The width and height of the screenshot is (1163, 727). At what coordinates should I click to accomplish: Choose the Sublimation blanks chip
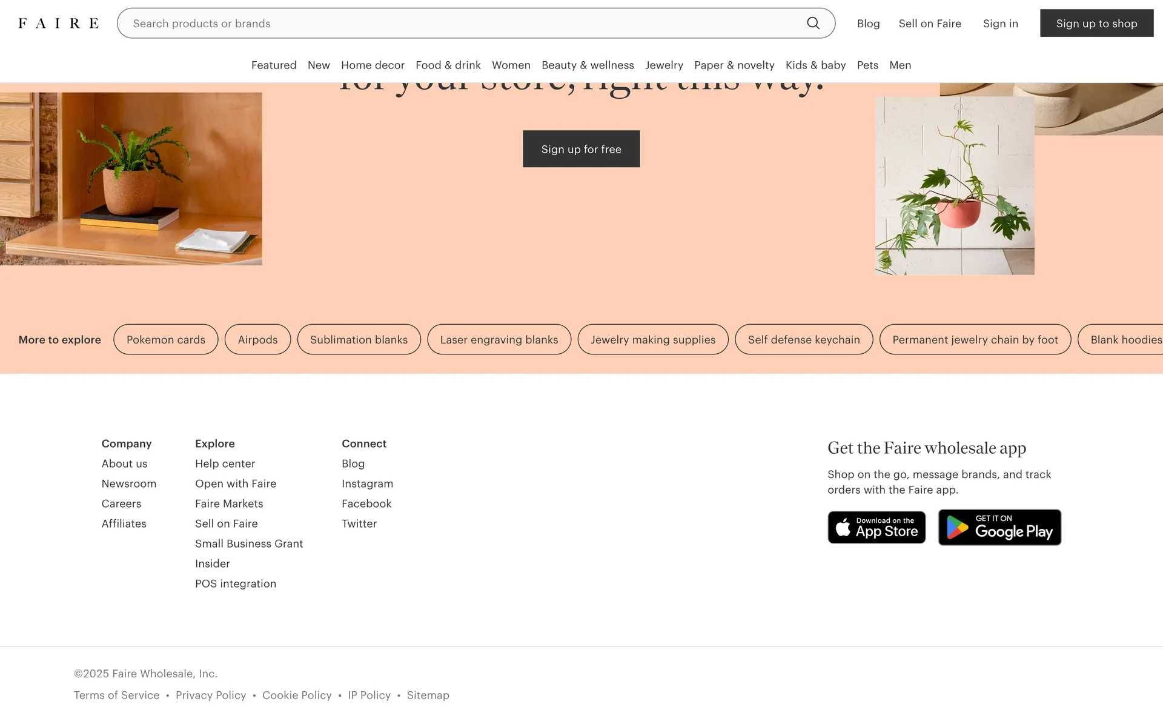(x=359, y=339)
